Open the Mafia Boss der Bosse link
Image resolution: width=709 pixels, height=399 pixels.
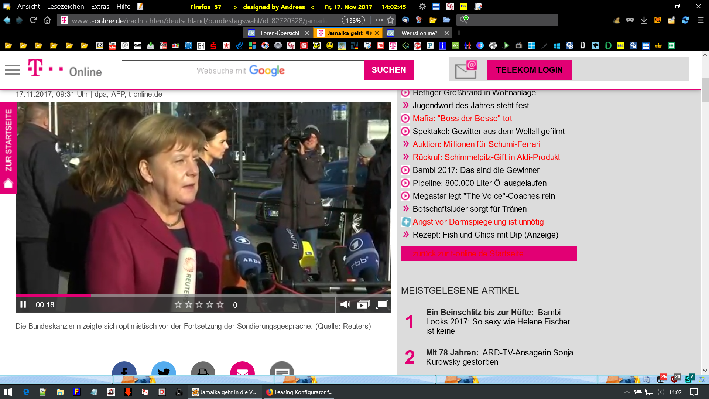462,118
